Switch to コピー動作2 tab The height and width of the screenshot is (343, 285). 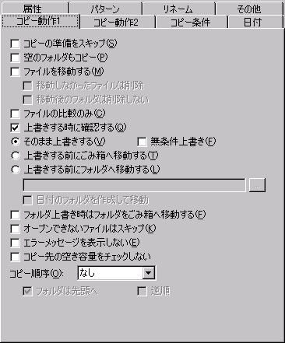point(118,22)
